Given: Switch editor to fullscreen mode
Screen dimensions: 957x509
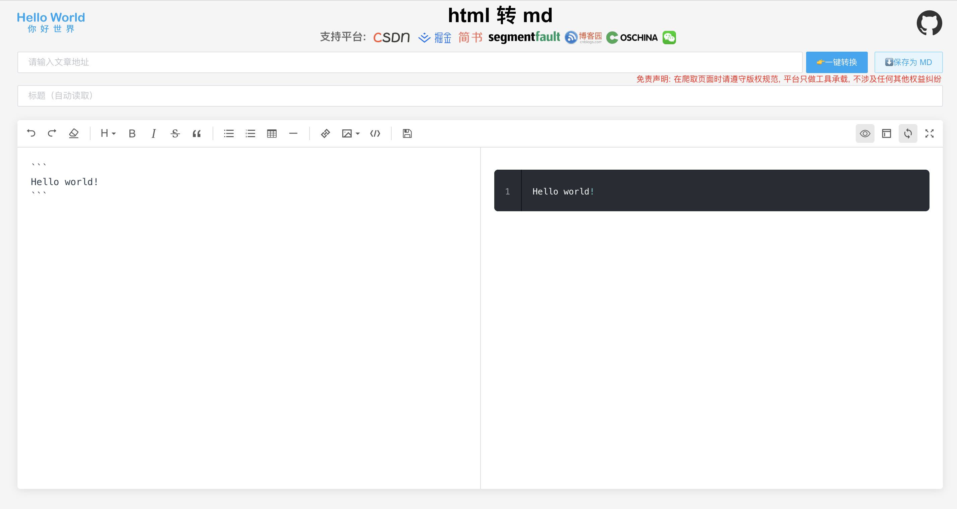Looking at the screenshot, I should 930,133.
